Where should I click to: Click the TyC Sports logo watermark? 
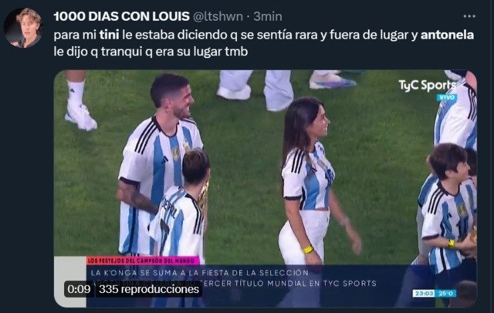[x=427, y=85]
